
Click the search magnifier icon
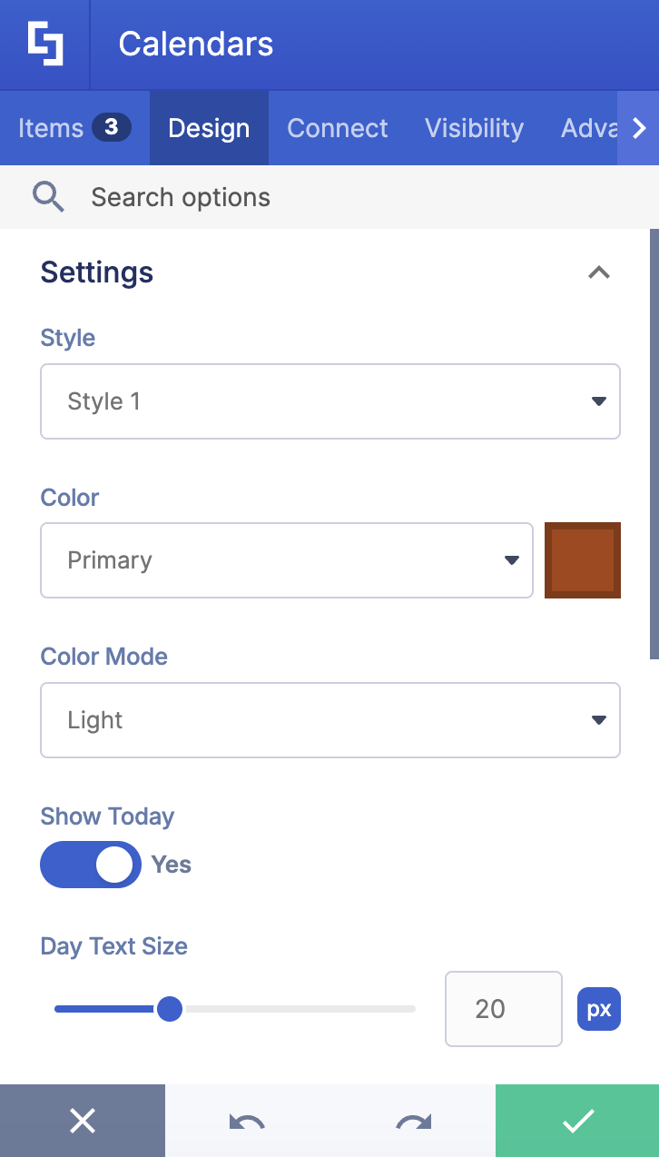click(48, 196)
